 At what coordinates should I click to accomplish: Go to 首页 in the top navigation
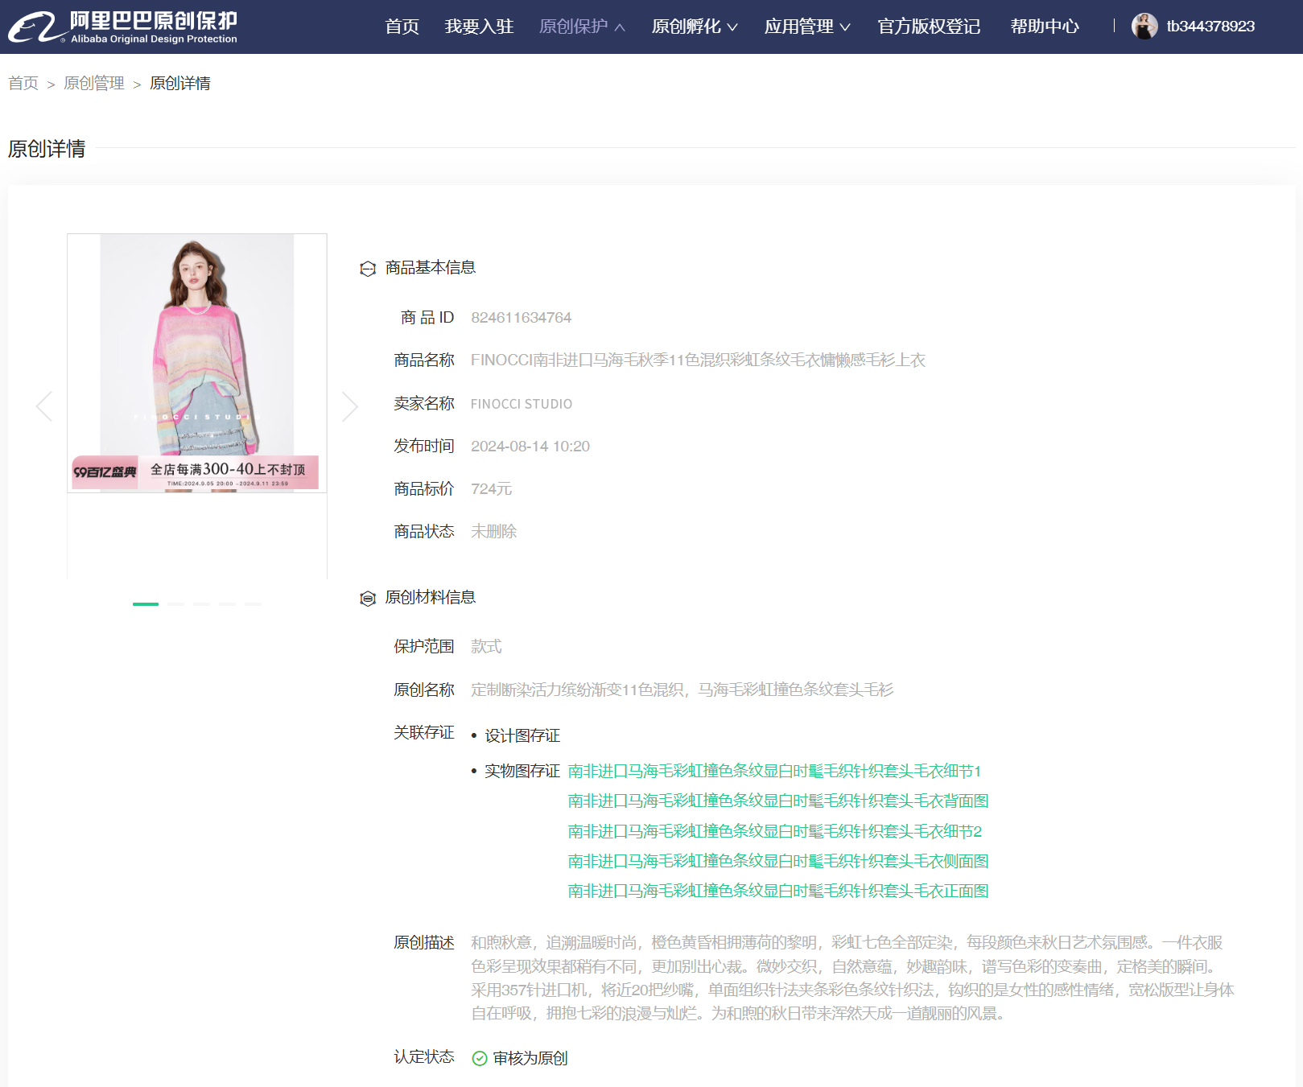402,27
